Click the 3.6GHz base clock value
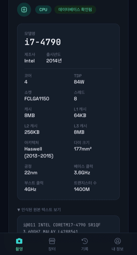The height and width of the screenshot is (255, 137). (x=82, y=172)
